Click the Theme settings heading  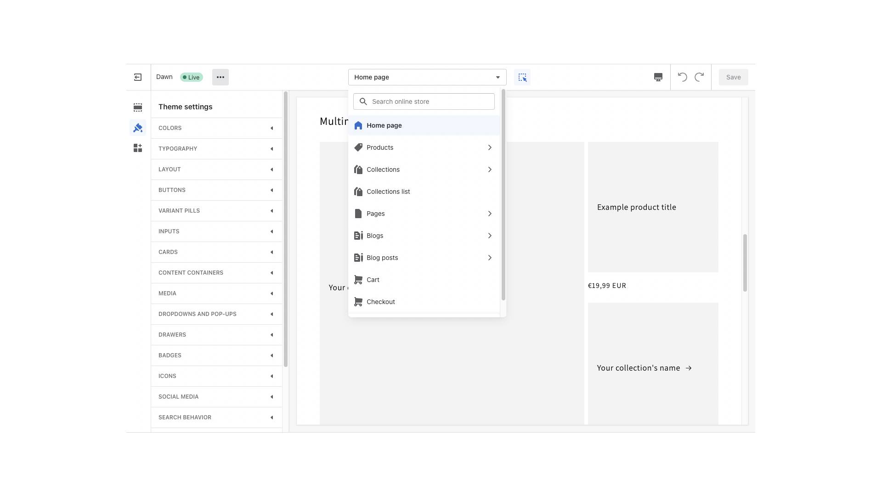pyautogui.click(x=185, y=107)
